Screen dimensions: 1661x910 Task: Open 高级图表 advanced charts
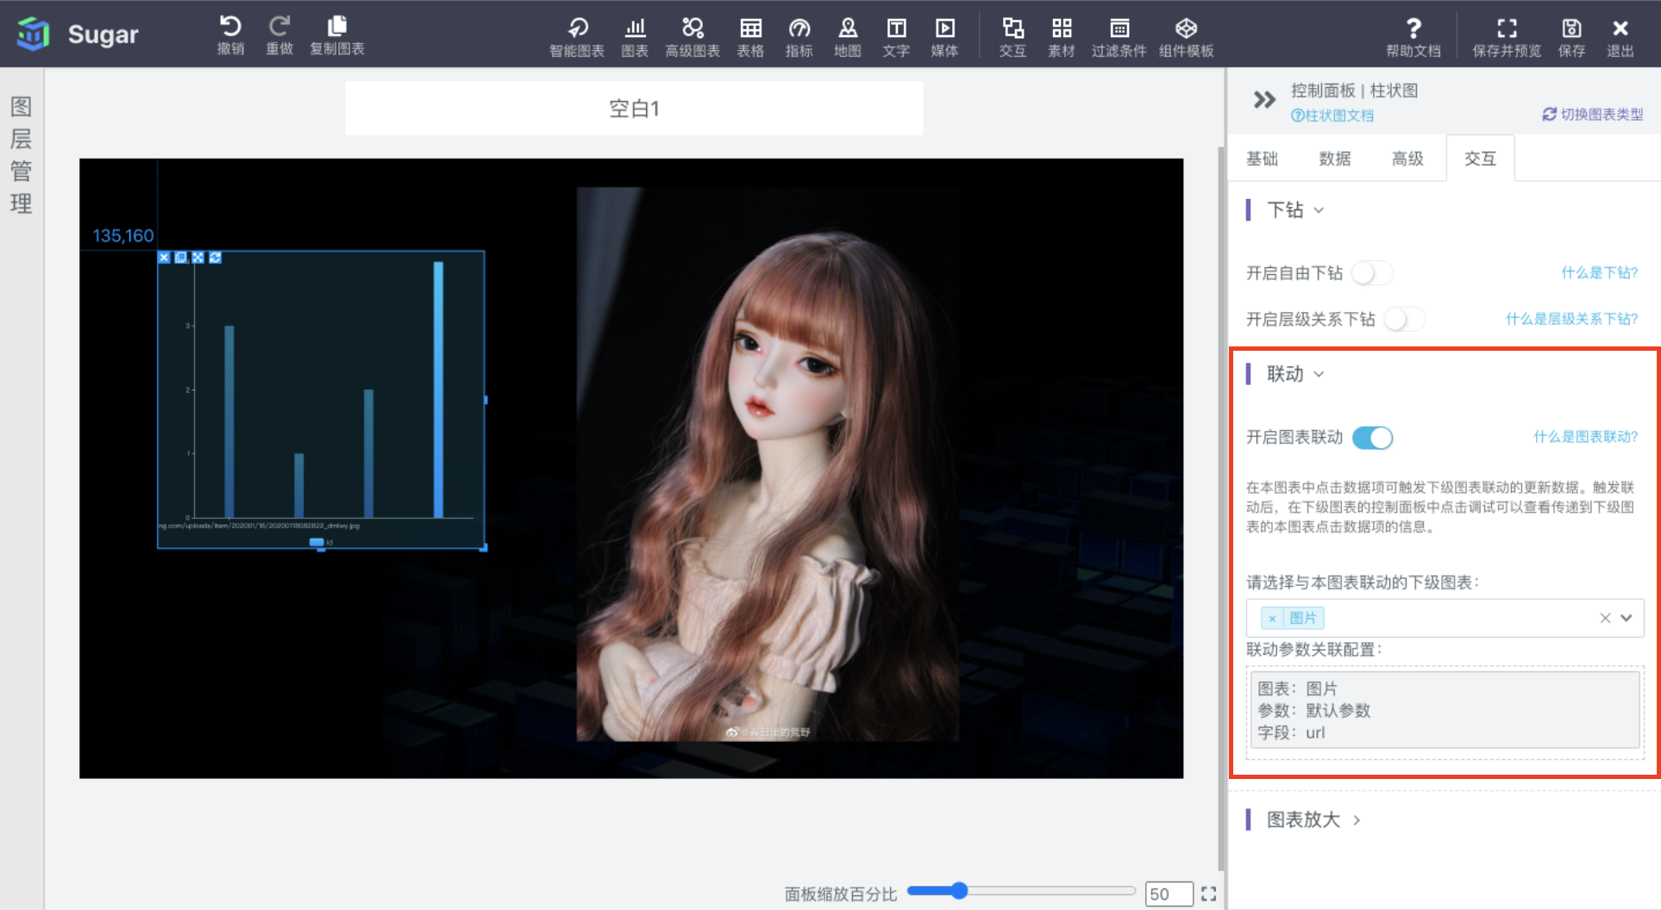pyautogui.click(x=693, y=38)
